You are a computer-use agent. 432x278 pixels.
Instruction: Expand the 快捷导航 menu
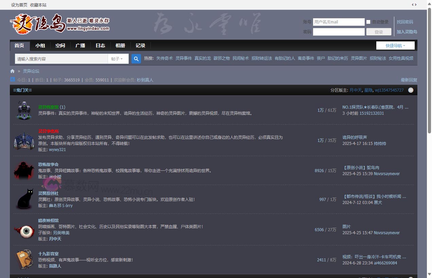pos(395,45)
